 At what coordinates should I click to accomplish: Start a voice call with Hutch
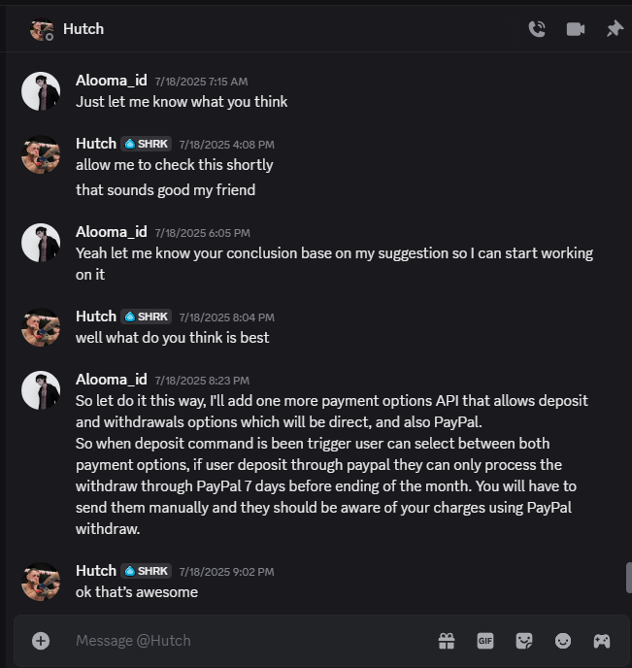coord(537,29)
